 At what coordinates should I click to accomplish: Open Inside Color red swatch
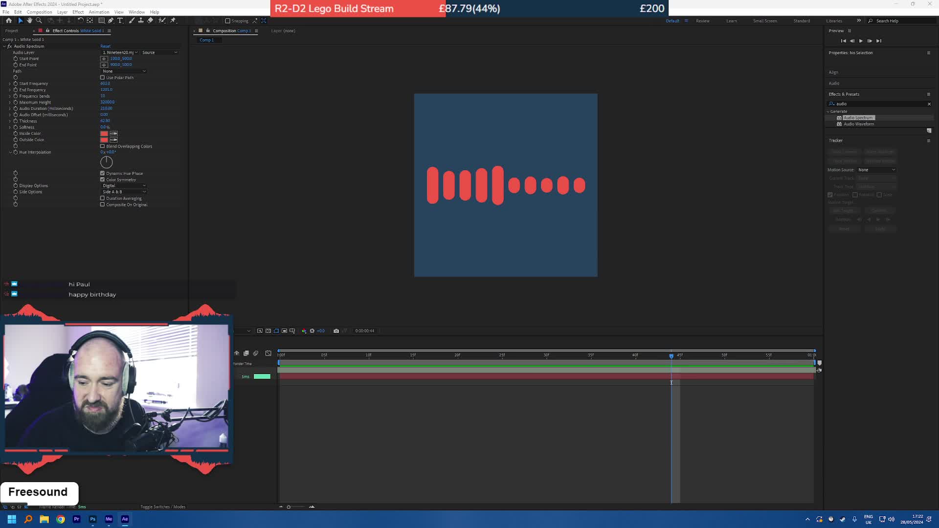click(104, 133)
